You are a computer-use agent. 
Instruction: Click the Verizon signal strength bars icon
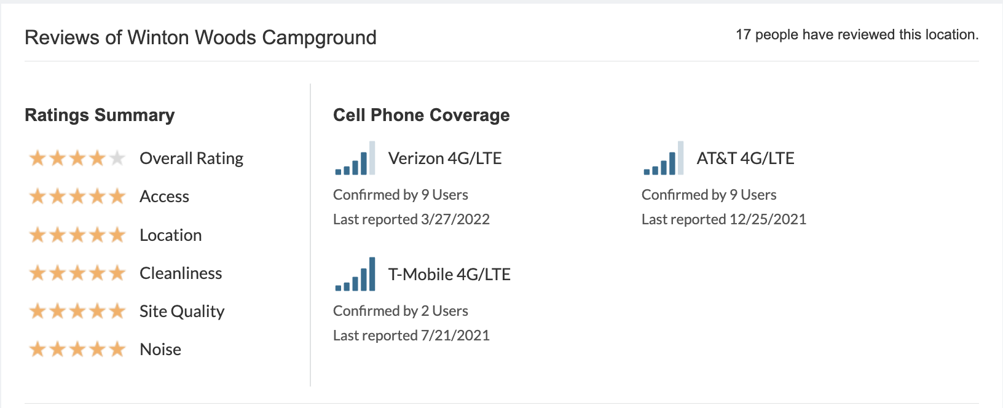(355, 158)
